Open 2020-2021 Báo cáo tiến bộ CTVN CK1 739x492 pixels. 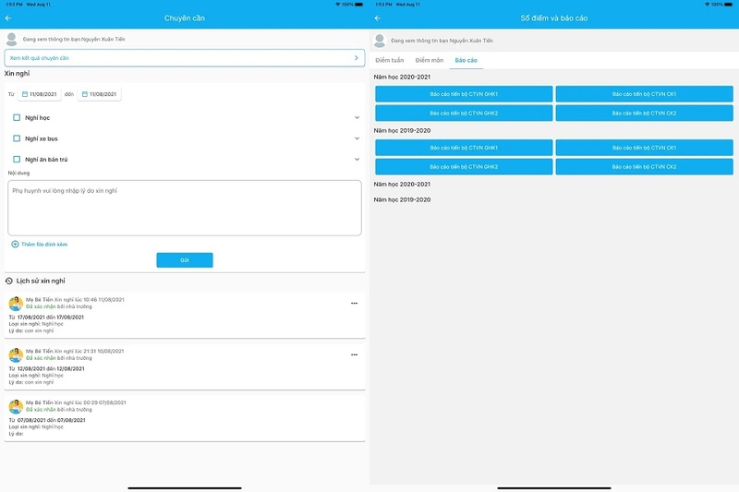point(644,94)
